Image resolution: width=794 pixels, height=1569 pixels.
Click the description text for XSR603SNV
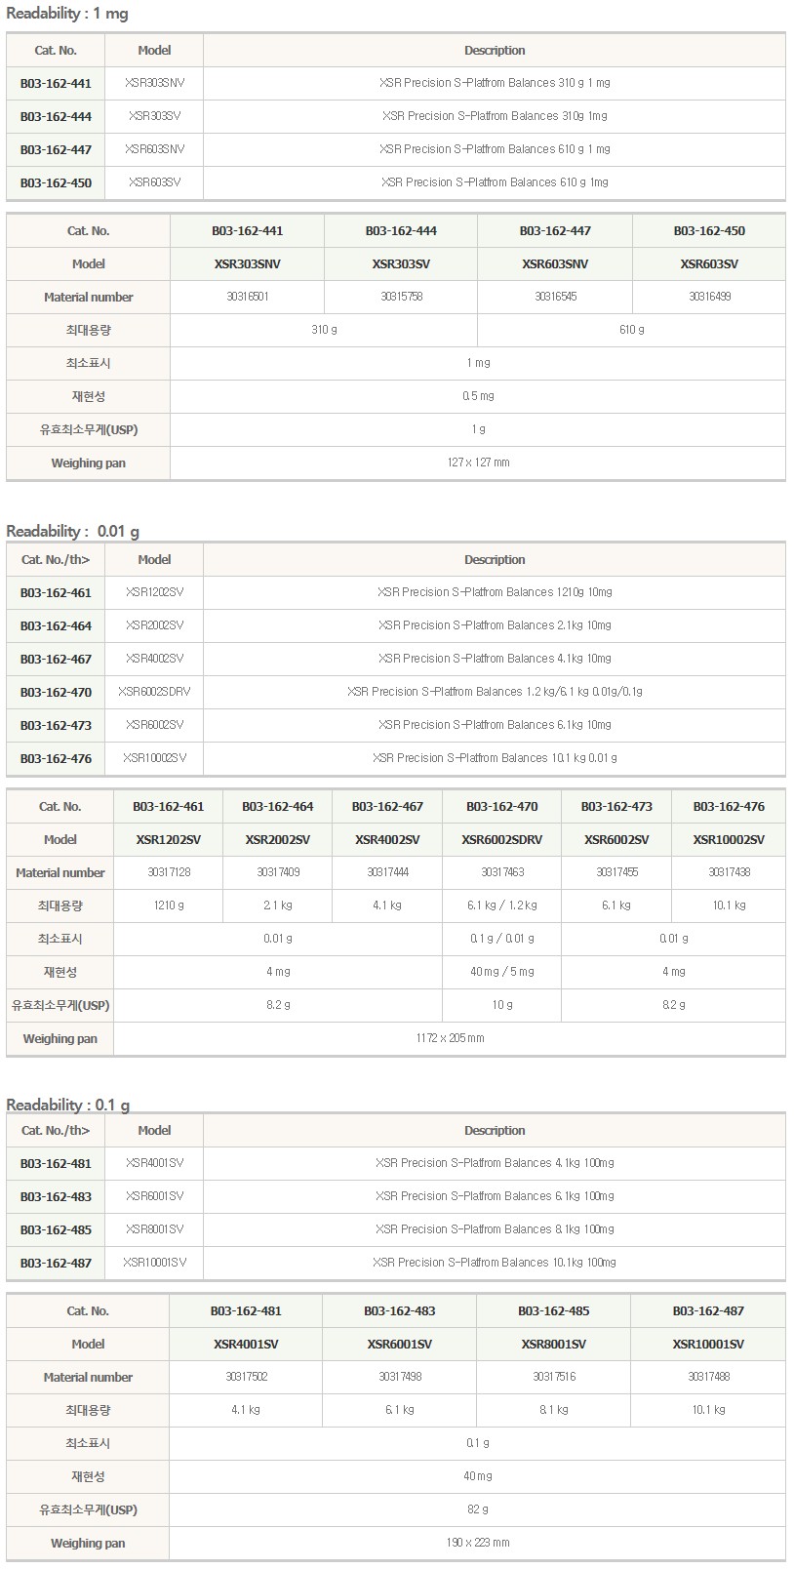click(495, 149)
